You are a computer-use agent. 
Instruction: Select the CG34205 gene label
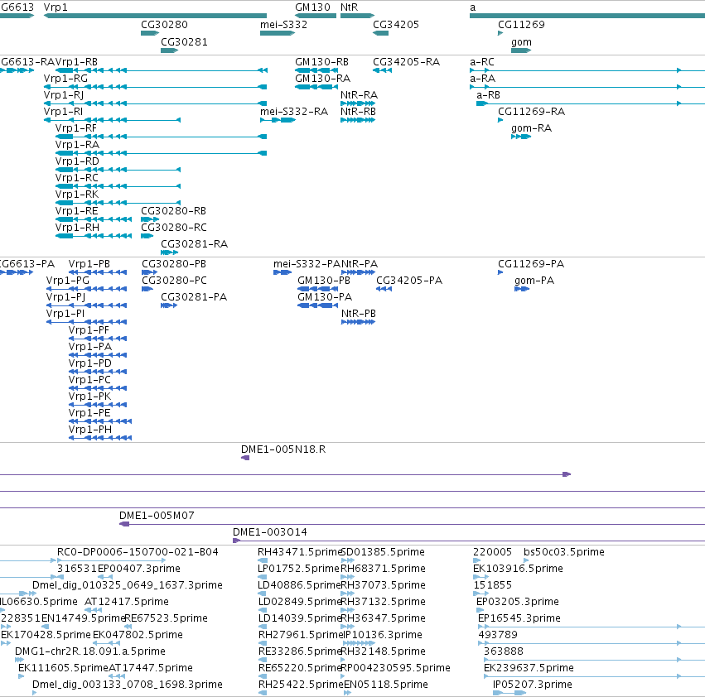[396, 25]
